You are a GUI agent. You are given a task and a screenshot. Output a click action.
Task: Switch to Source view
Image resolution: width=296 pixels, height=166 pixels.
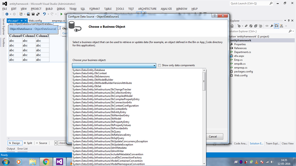click(x=42, y=143)
